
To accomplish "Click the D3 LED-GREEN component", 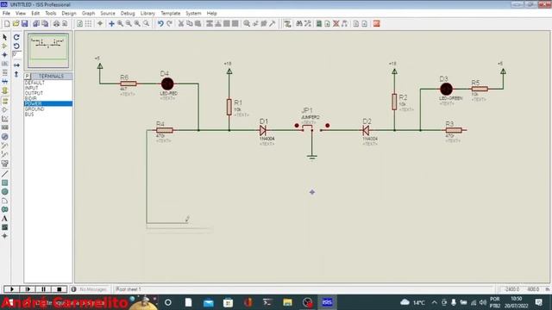I will coord(446,89).
